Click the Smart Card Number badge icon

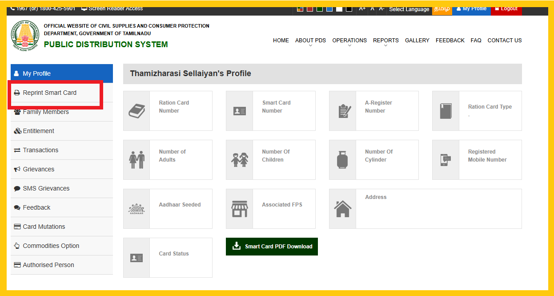(239, 110)
